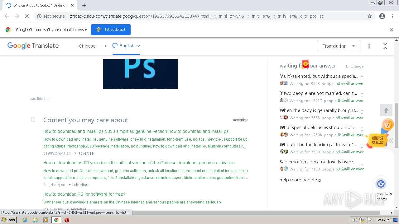Select the Chinese source language

click(87, 46)
